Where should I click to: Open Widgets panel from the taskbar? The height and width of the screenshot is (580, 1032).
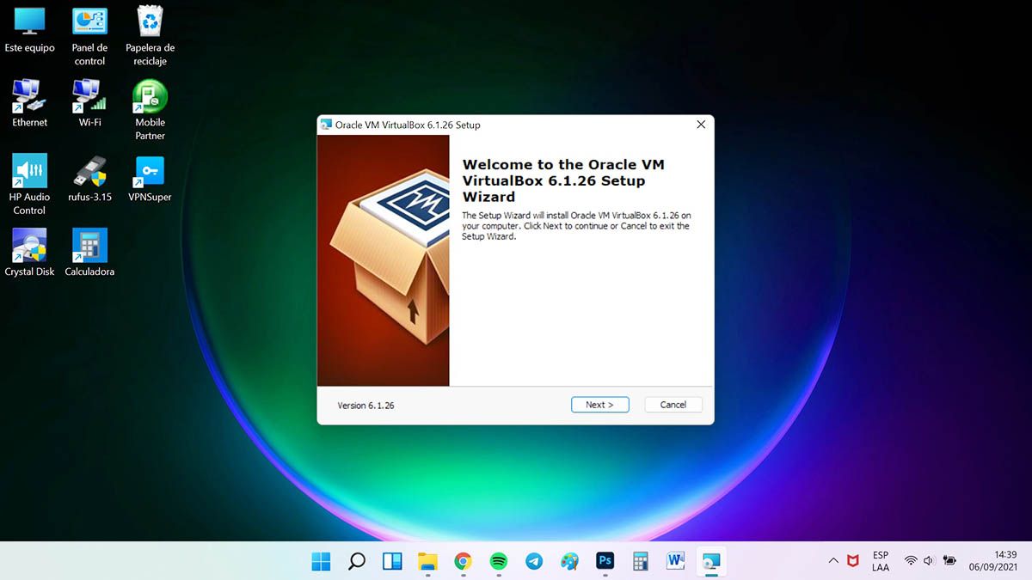(391, 562)
